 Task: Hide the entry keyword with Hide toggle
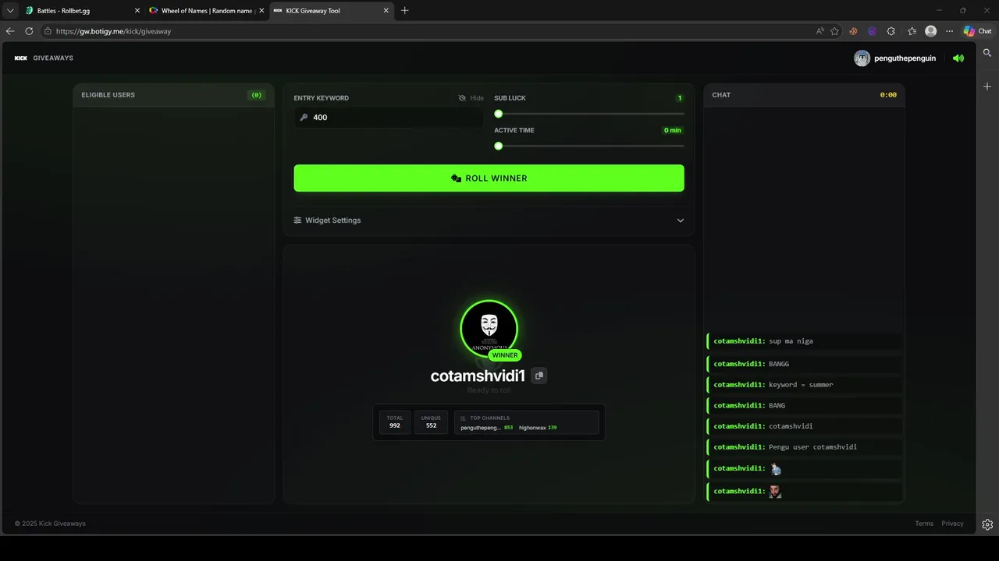(471, 98)
